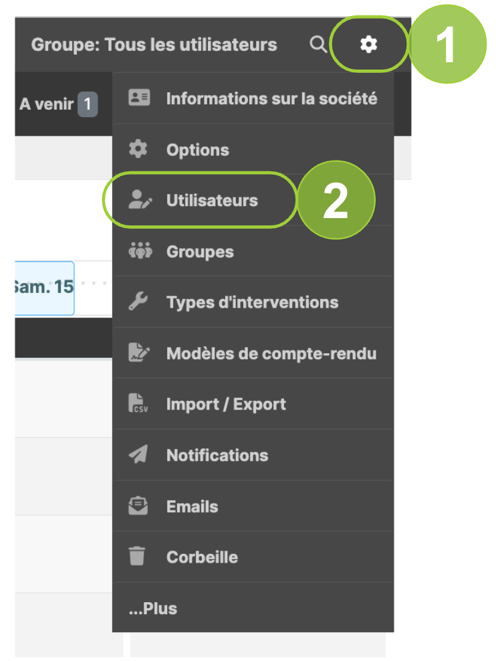The height and width of the screenshot is (661, 496).
Task: Click the signed document report template icon
Action: pyautogui.click(x=139, y=353)
